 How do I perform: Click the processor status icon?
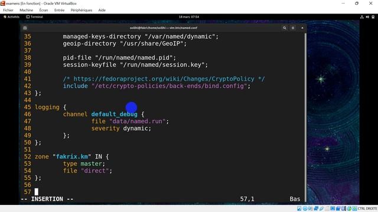[344, 208]
